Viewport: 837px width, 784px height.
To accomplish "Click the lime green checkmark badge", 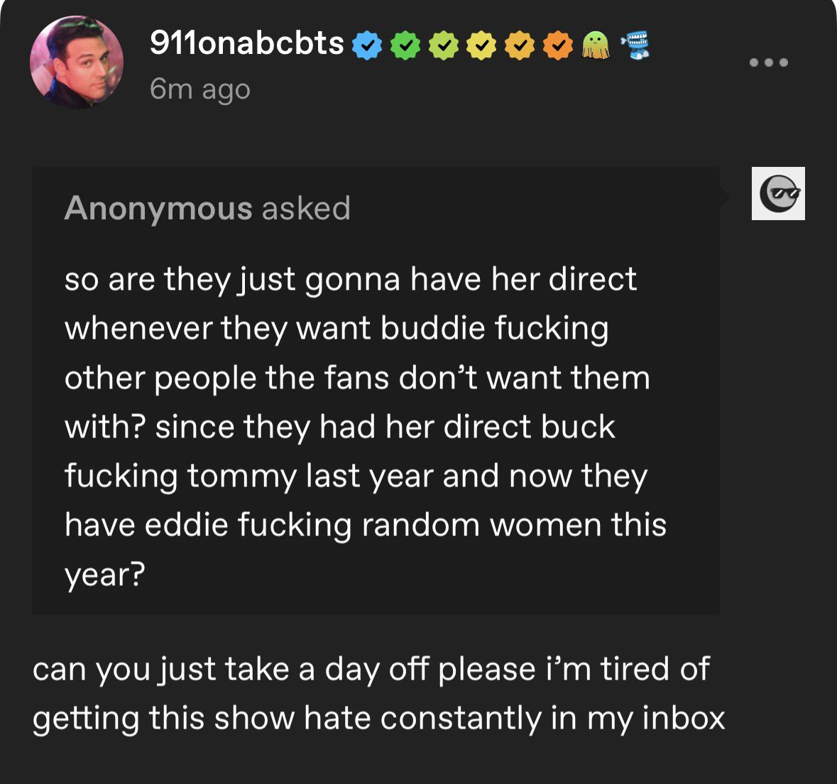I will point(444,46).
